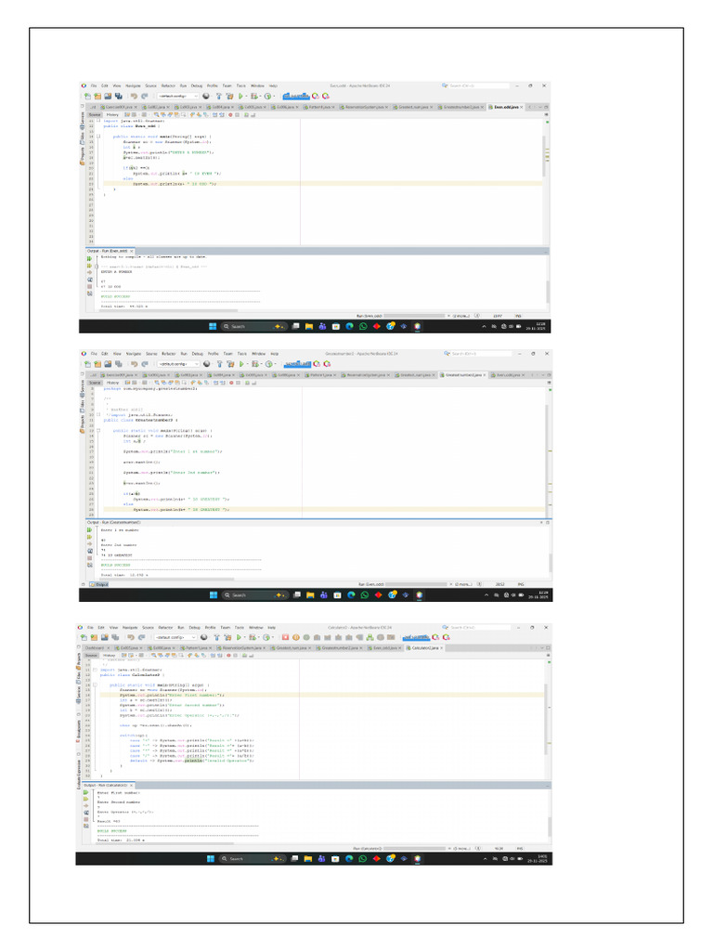Open Profile Project dropdown in Even_odd window

click(x=275, y=96)
